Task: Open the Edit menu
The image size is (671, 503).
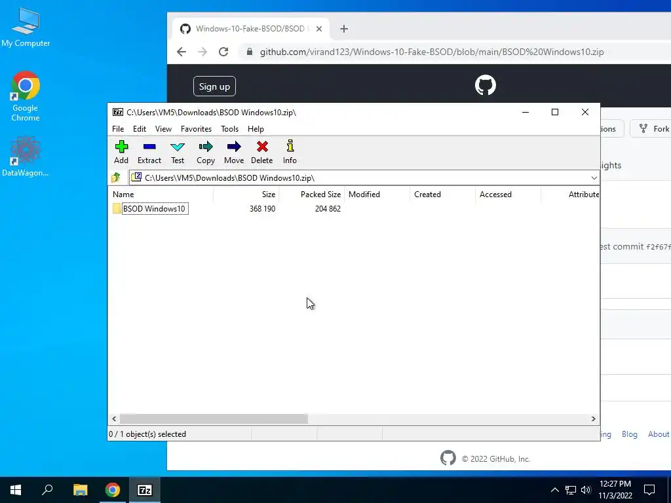Action: click(x=140, y=129)
